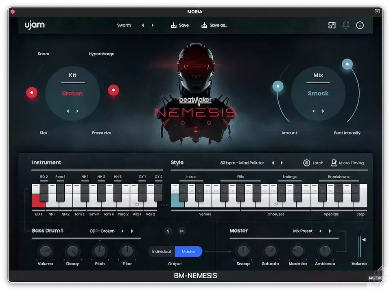Select previous Kit before Broken
Image resolution: width=391 pixels, height=292 pixels.
pos(68,111)
